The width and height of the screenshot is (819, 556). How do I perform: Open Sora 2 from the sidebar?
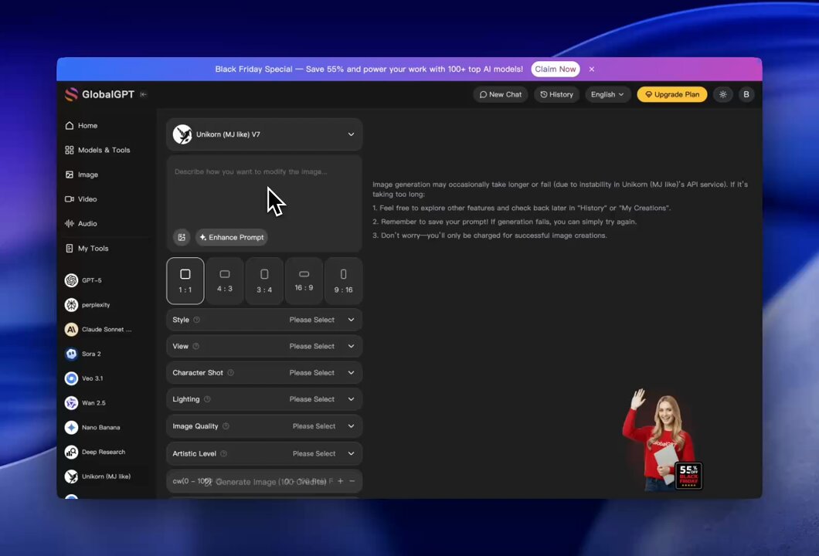click(x=83, y=354)
